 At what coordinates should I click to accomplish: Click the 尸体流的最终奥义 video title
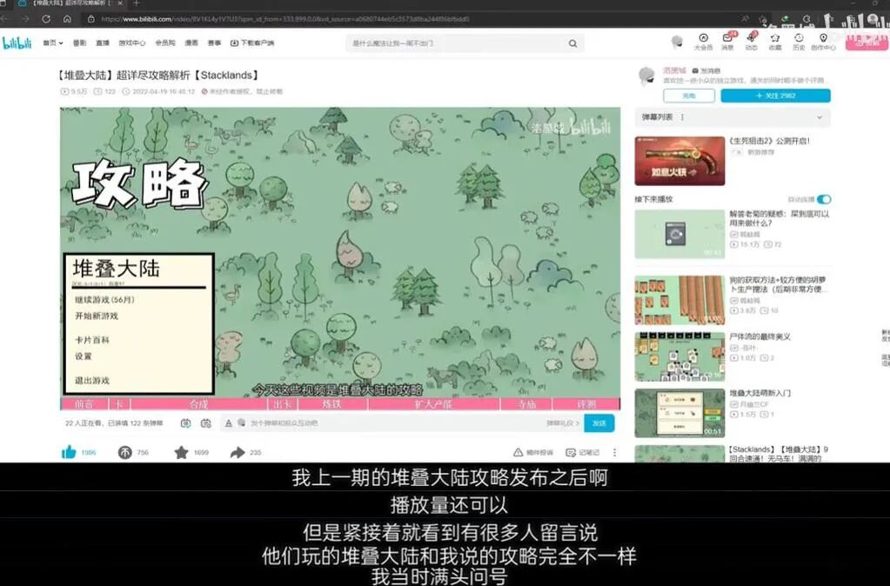coord(760,337)
